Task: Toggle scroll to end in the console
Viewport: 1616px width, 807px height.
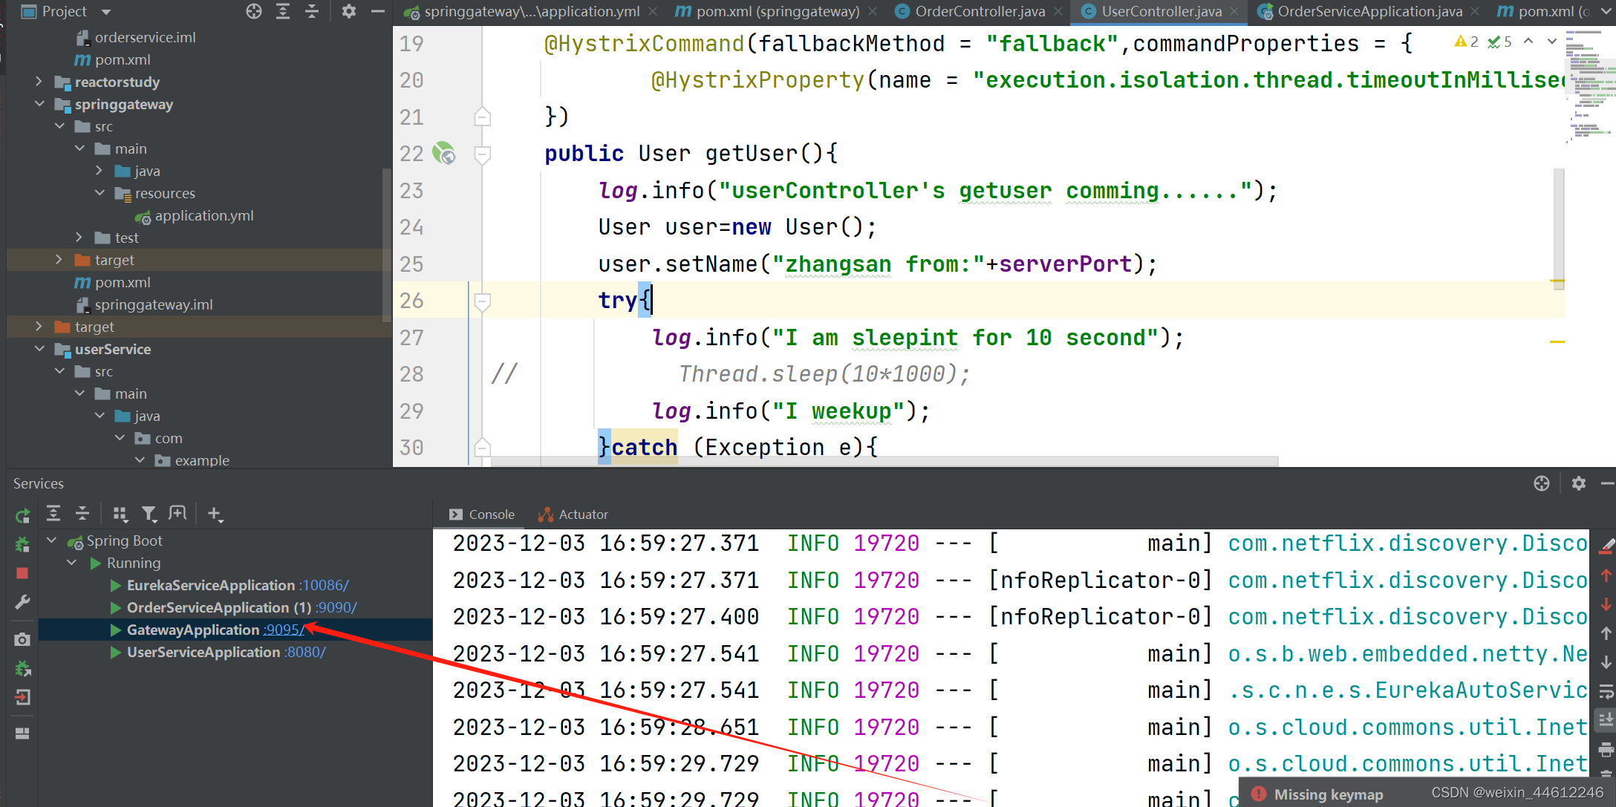Action: click(x=1606, y=719)
